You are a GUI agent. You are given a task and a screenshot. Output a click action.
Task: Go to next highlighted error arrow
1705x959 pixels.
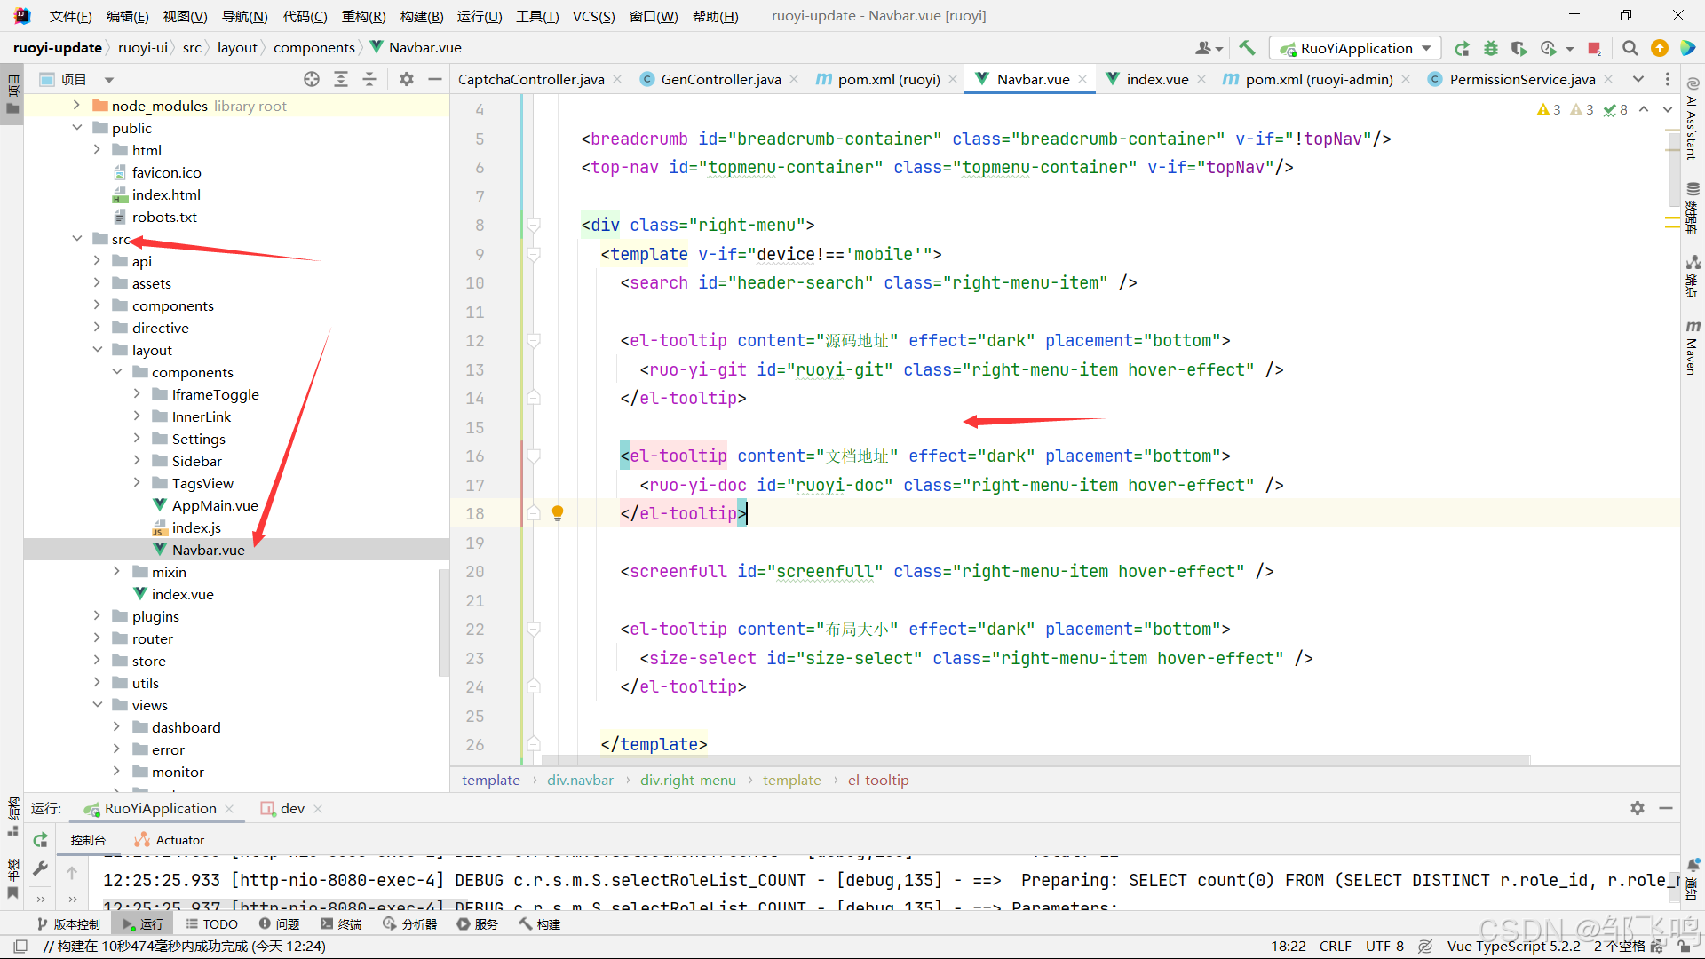point(1667,109)
